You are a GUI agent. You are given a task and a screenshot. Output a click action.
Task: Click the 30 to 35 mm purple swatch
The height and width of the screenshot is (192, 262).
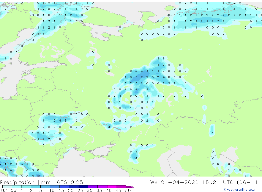[93, 187]
